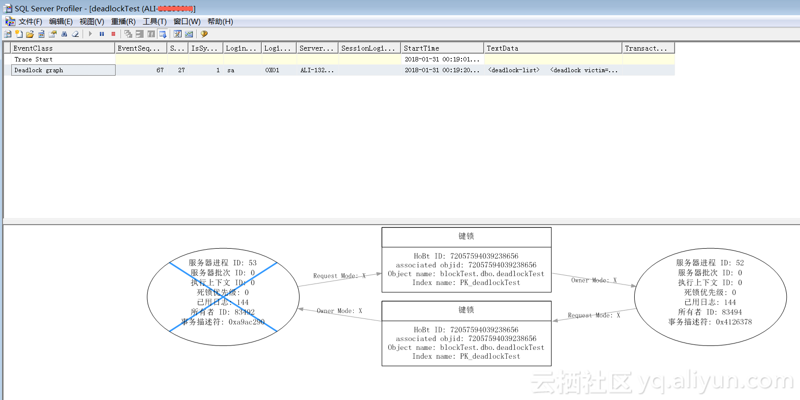Click the Profiler icon in menu bar
The width and height of the screenshot is (800, 400).
pyautogui.click(x=10, y=21)
